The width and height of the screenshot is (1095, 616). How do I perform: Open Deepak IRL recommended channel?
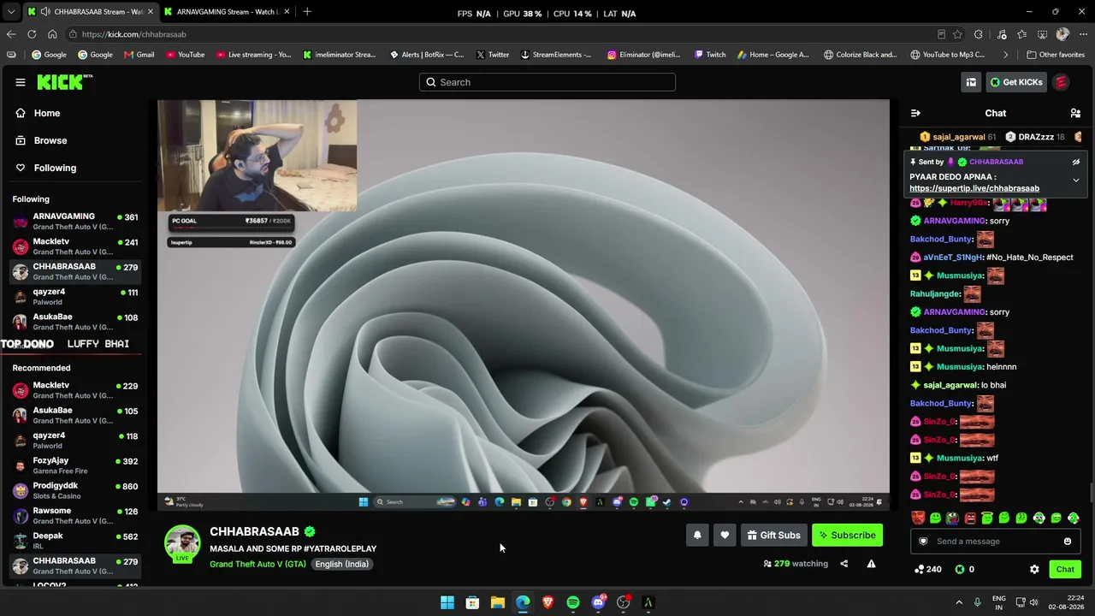[75, 542]
